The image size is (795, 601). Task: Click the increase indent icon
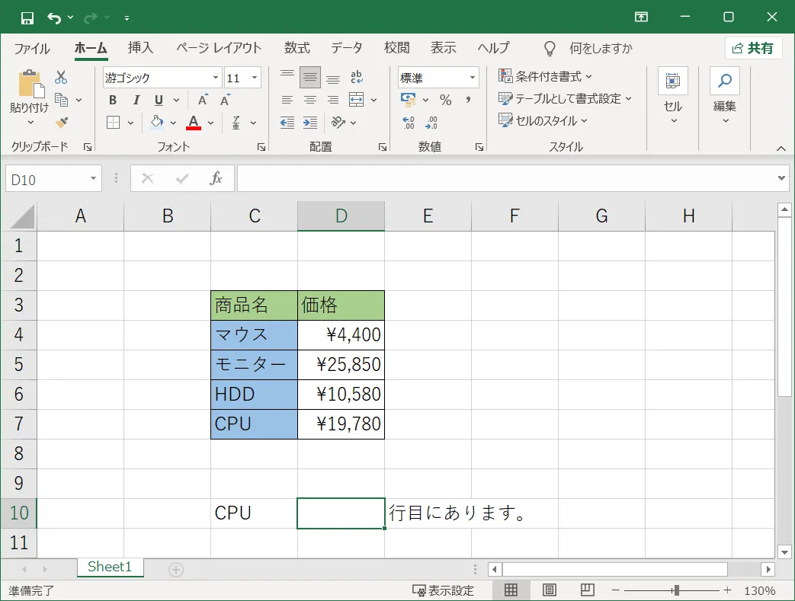[x=310, y=122]
